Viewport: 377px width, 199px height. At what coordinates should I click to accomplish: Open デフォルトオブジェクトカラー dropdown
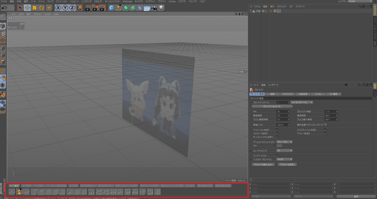285,142
